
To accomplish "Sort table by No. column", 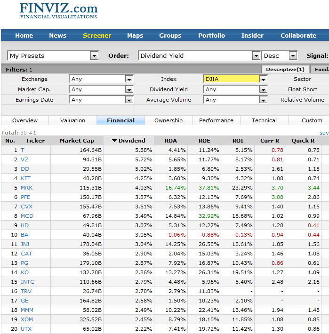I will [10, 141].
